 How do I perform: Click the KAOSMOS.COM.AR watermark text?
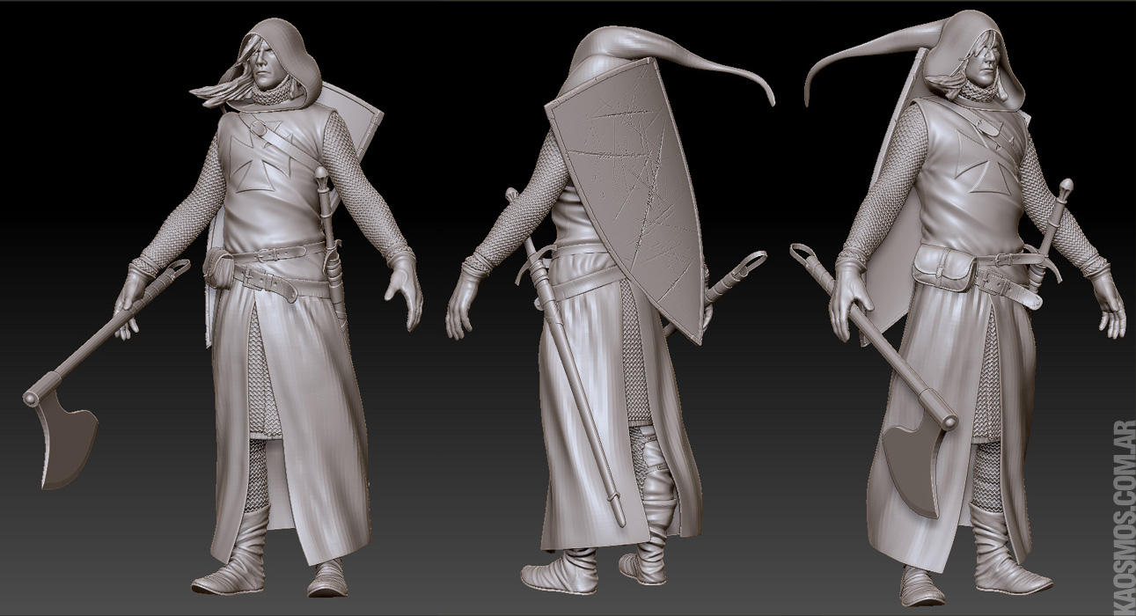pos(1121,512)
